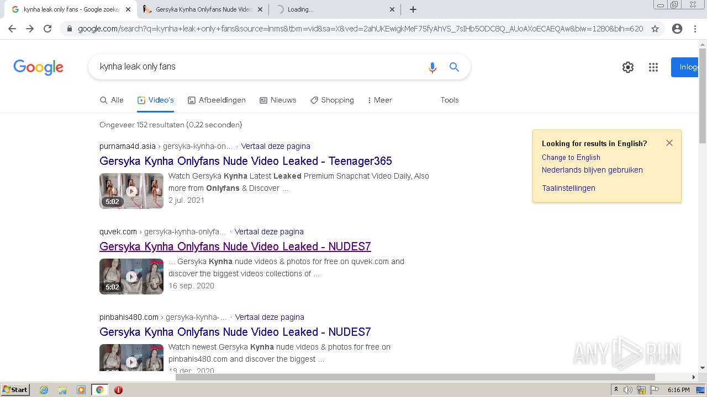Dismiss the language suggestion popup
The width and height of the screenshot is (707, 397).
[x=669, y=143]
